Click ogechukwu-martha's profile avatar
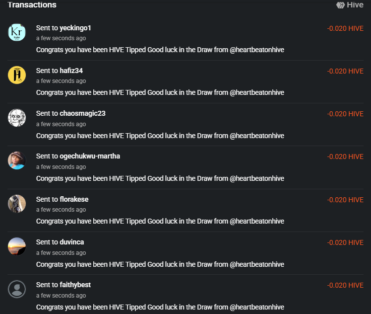The width and height of the screenshot is (371, 314). tap(17, 160)
